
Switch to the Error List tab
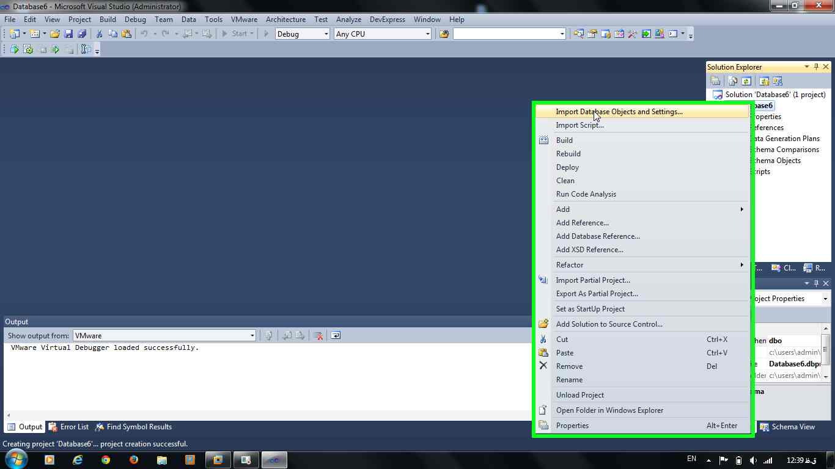[x=68, y=427]
